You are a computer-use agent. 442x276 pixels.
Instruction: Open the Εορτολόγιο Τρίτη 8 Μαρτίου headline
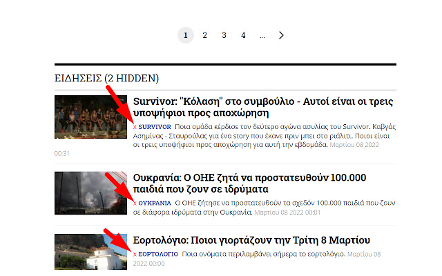(x=251, y=240)
